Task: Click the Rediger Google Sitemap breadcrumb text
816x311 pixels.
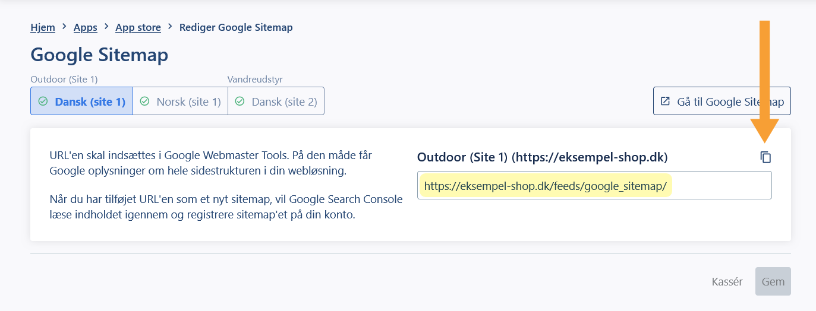Action: click(236, 27)
